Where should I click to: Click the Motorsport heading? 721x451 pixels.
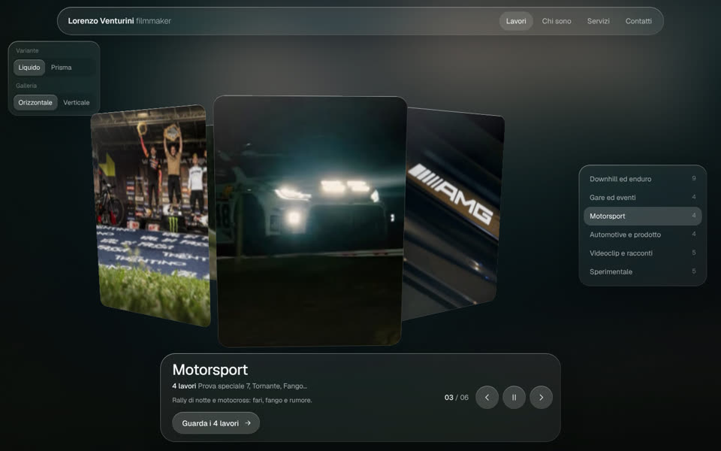(210, 370)
